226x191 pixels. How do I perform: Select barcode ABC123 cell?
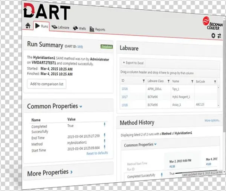coord(200,105)
